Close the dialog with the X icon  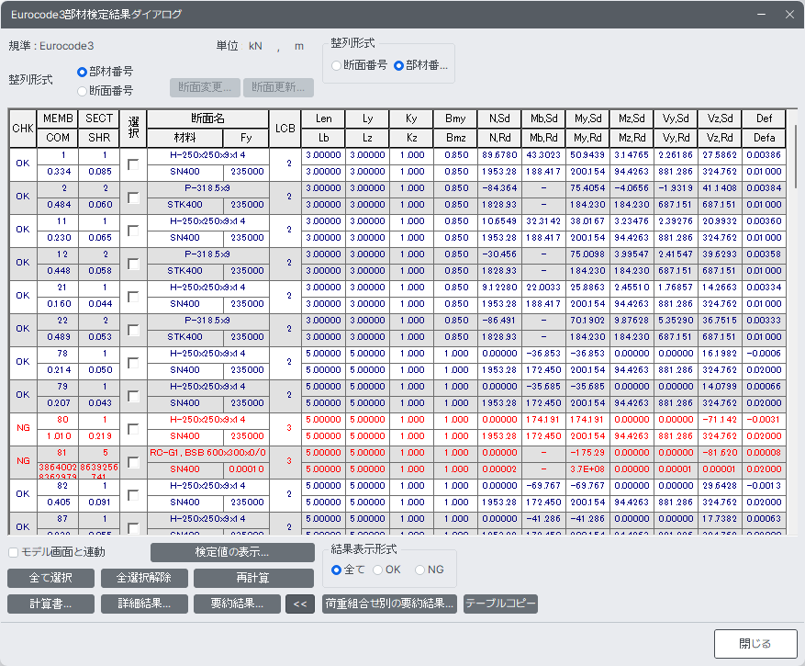(x=789, y=15)
